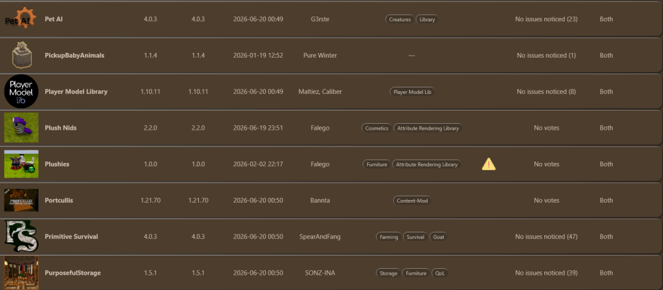Click author SONZ-INA
The height and width of the screenshot is (290, 663).
[x=320, y=273]
